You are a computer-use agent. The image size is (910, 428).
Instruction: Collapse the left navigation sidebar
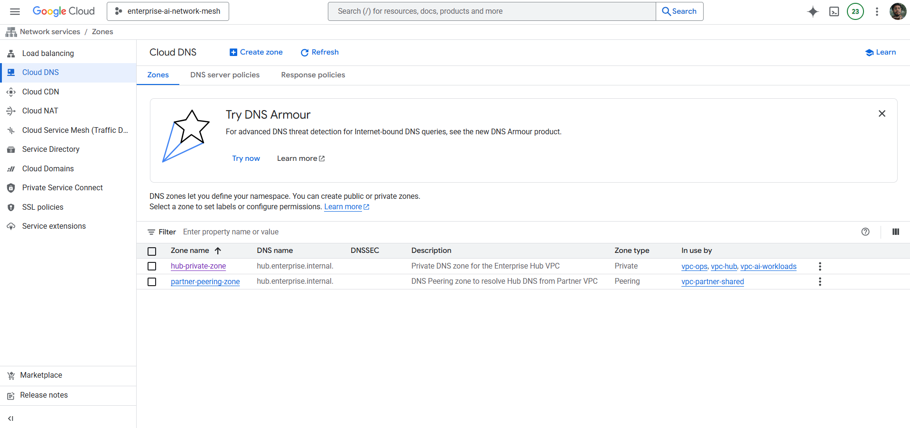[10, 419]
